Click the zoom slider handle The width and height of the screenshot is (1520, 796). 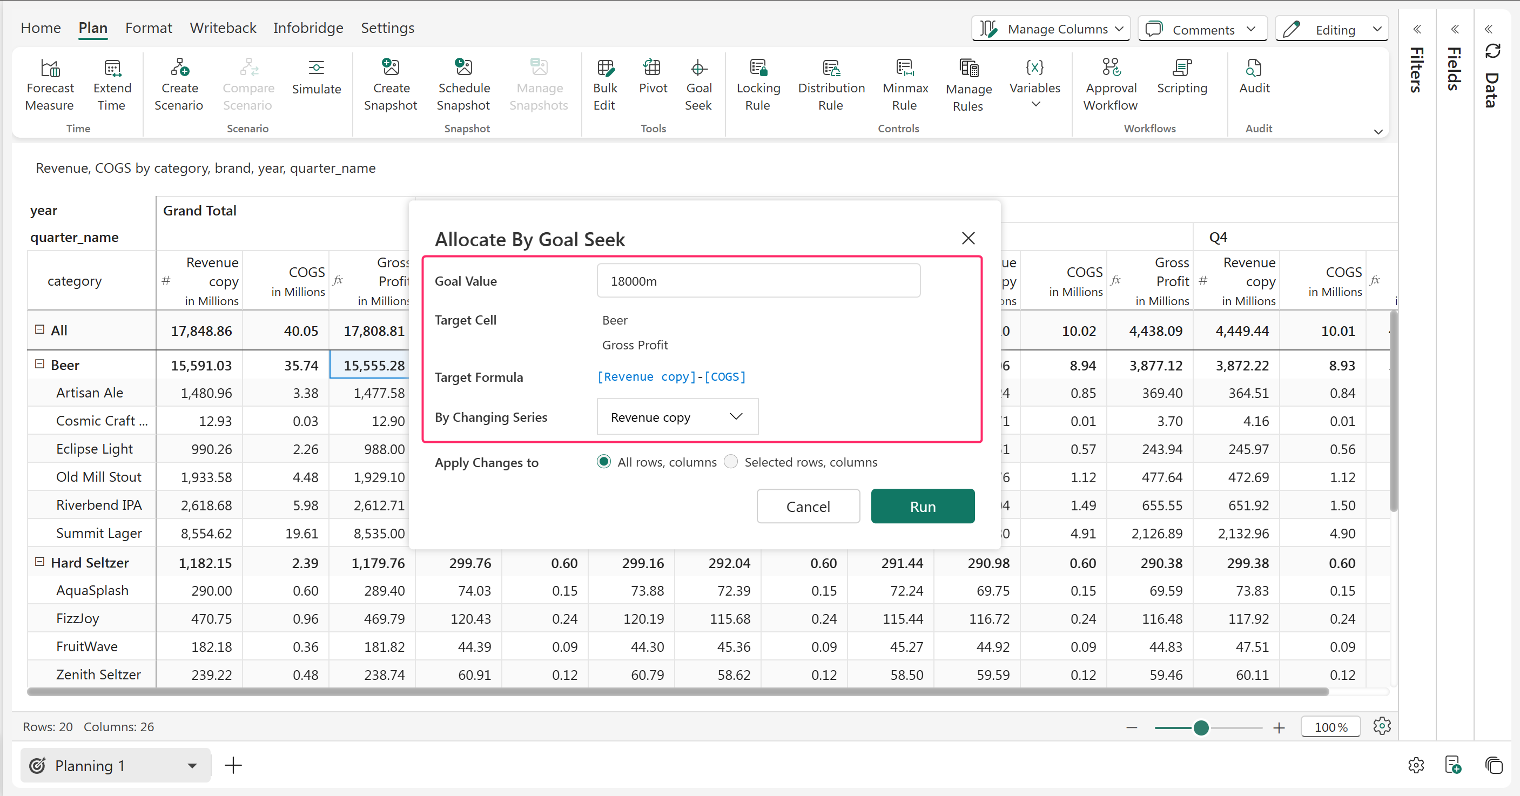1200,727
